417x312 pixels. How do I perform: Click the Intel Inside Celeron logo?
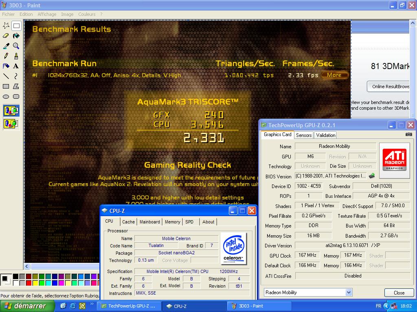click(x=233, y=249)
